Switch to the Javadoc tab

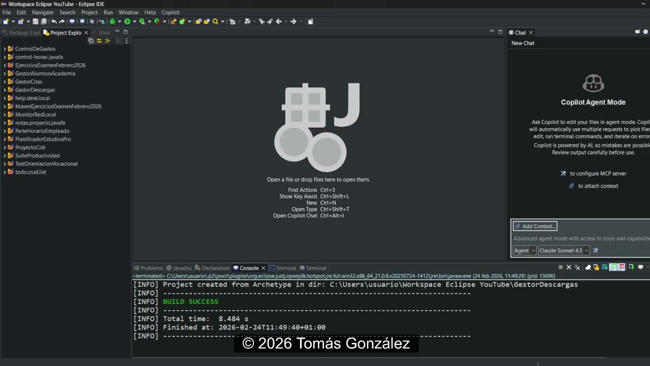pos(179,268)
